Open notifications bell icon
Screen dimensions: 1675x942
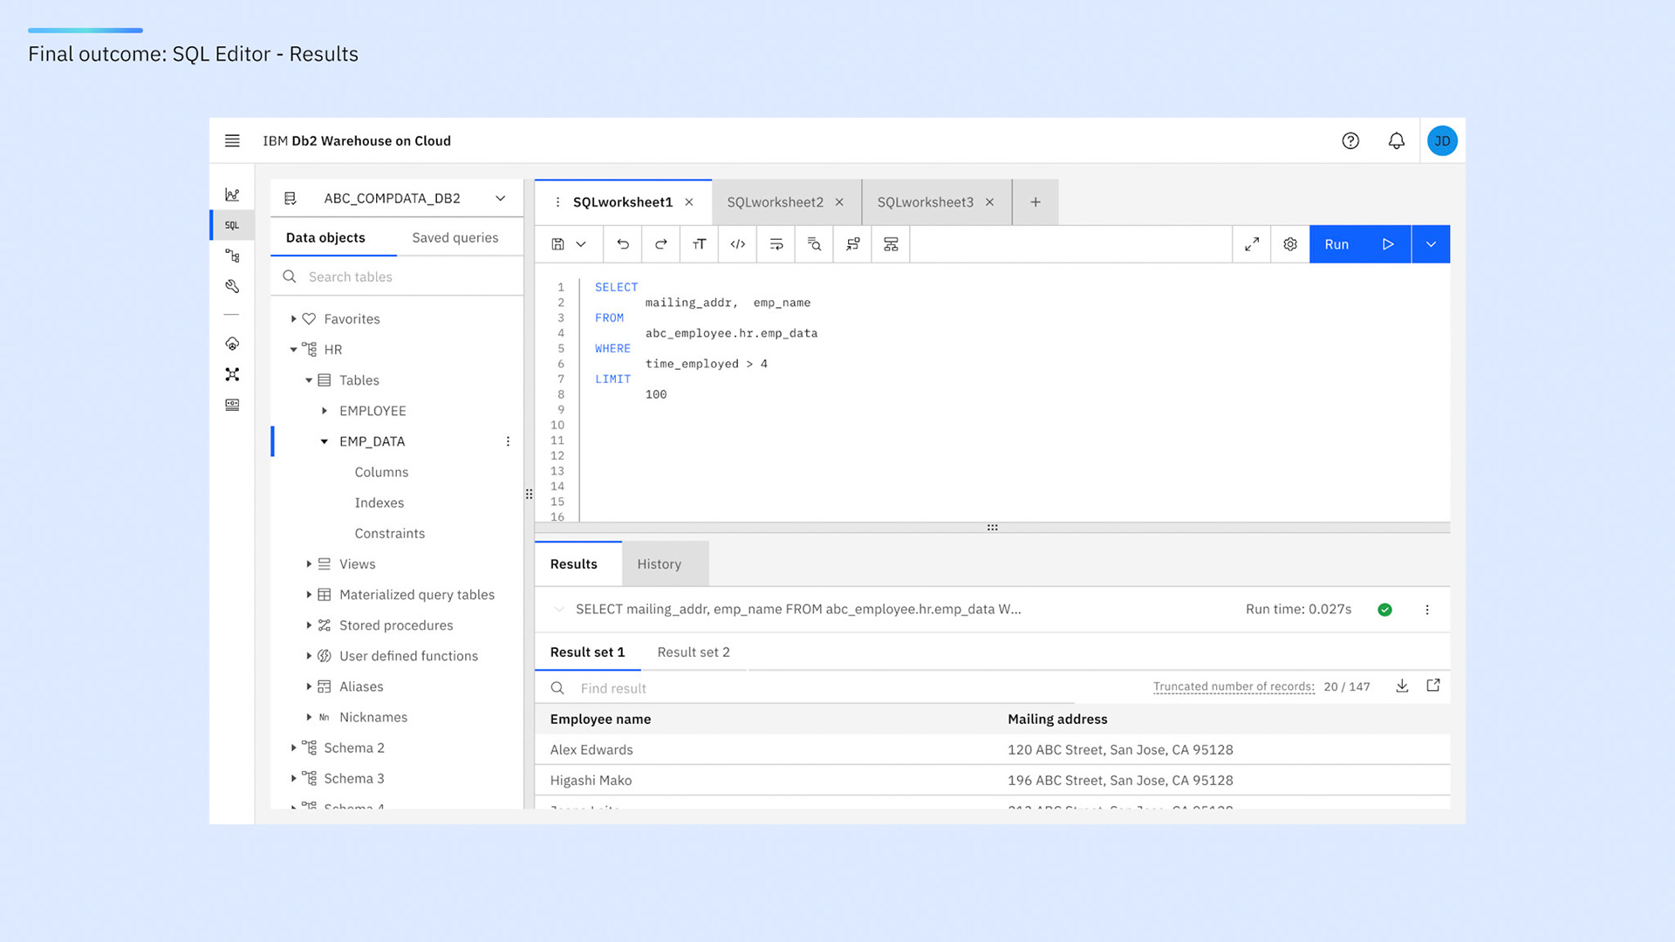point(1397,141)
